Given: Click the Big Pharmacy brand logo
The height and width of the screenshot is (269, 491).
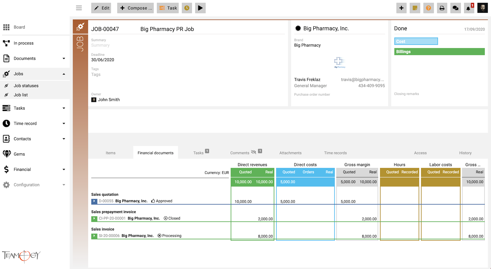Looking at the screenshot, I should point(340,63).
